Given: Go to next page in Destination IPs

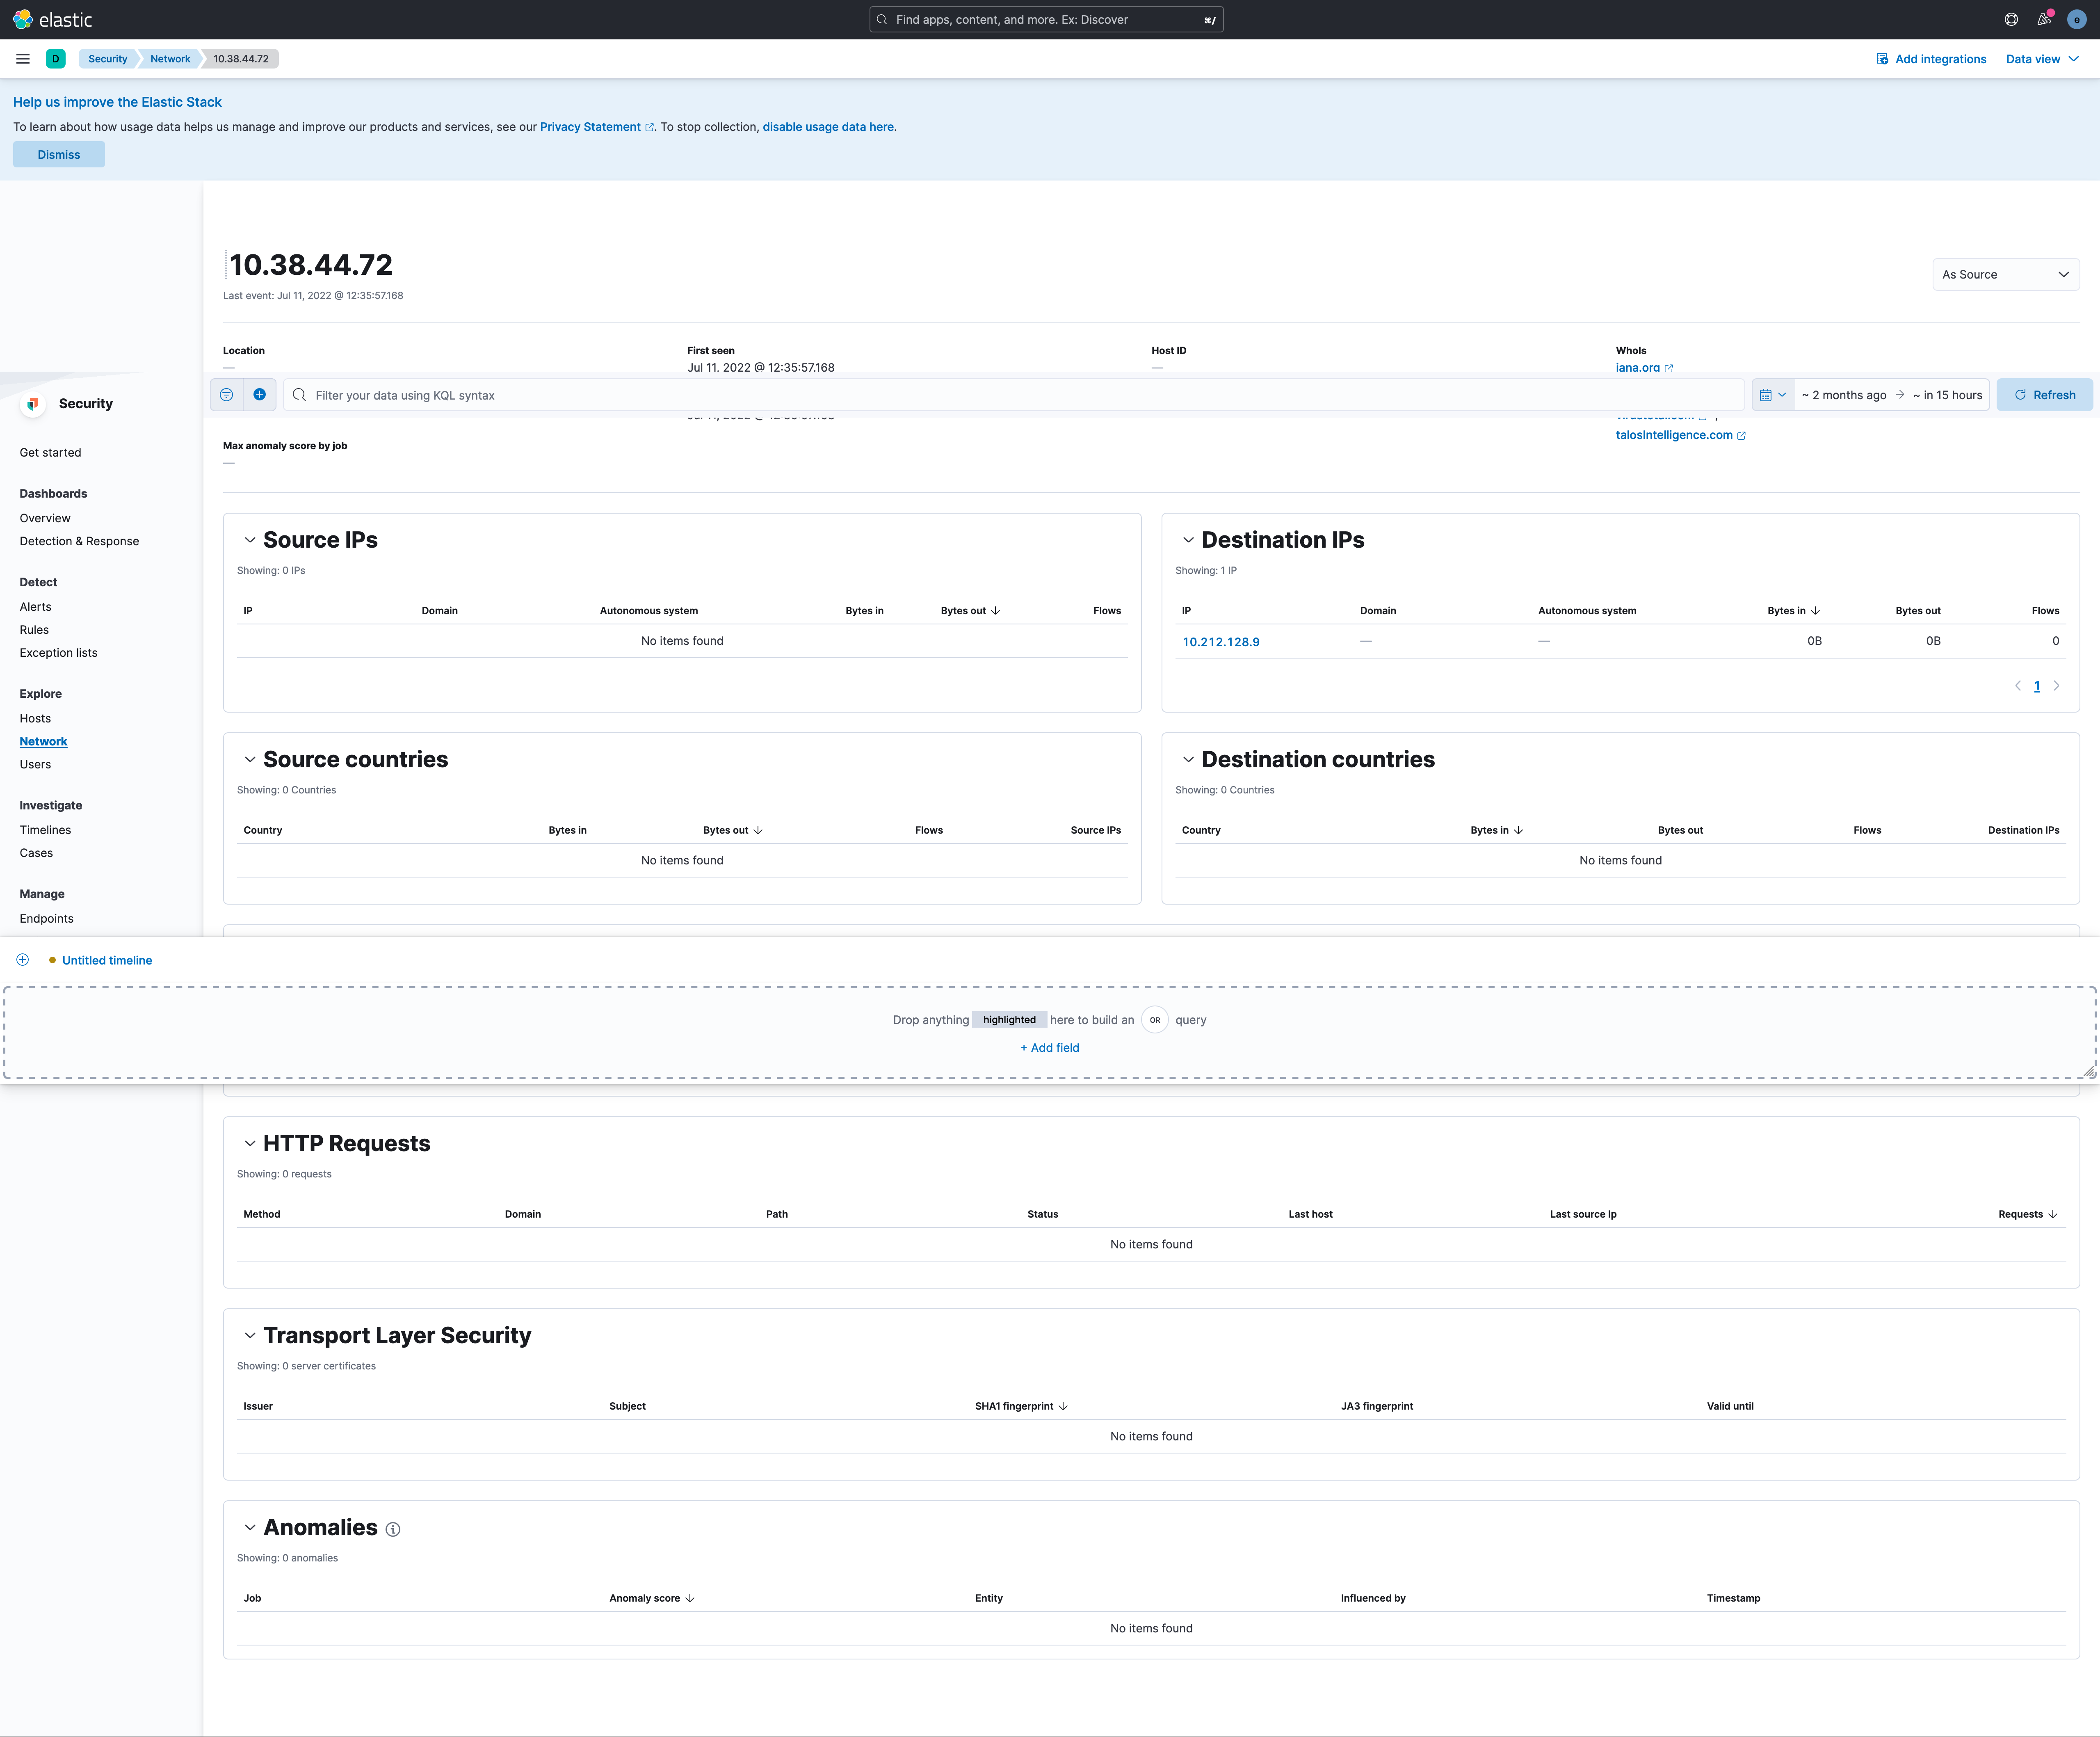Looking at the screenshot, I should coord(2056,686).
